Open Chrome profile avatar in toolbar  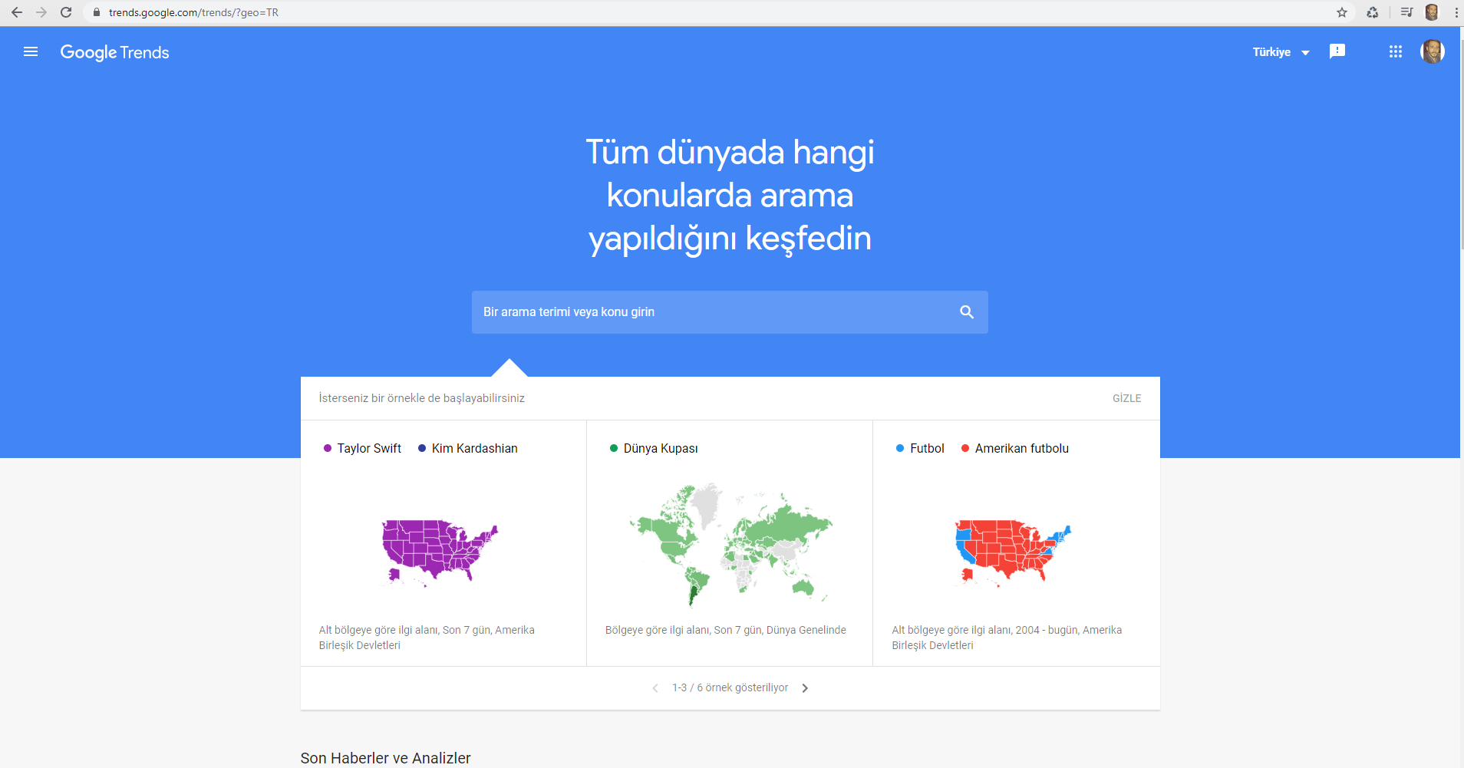(1432, 12)
